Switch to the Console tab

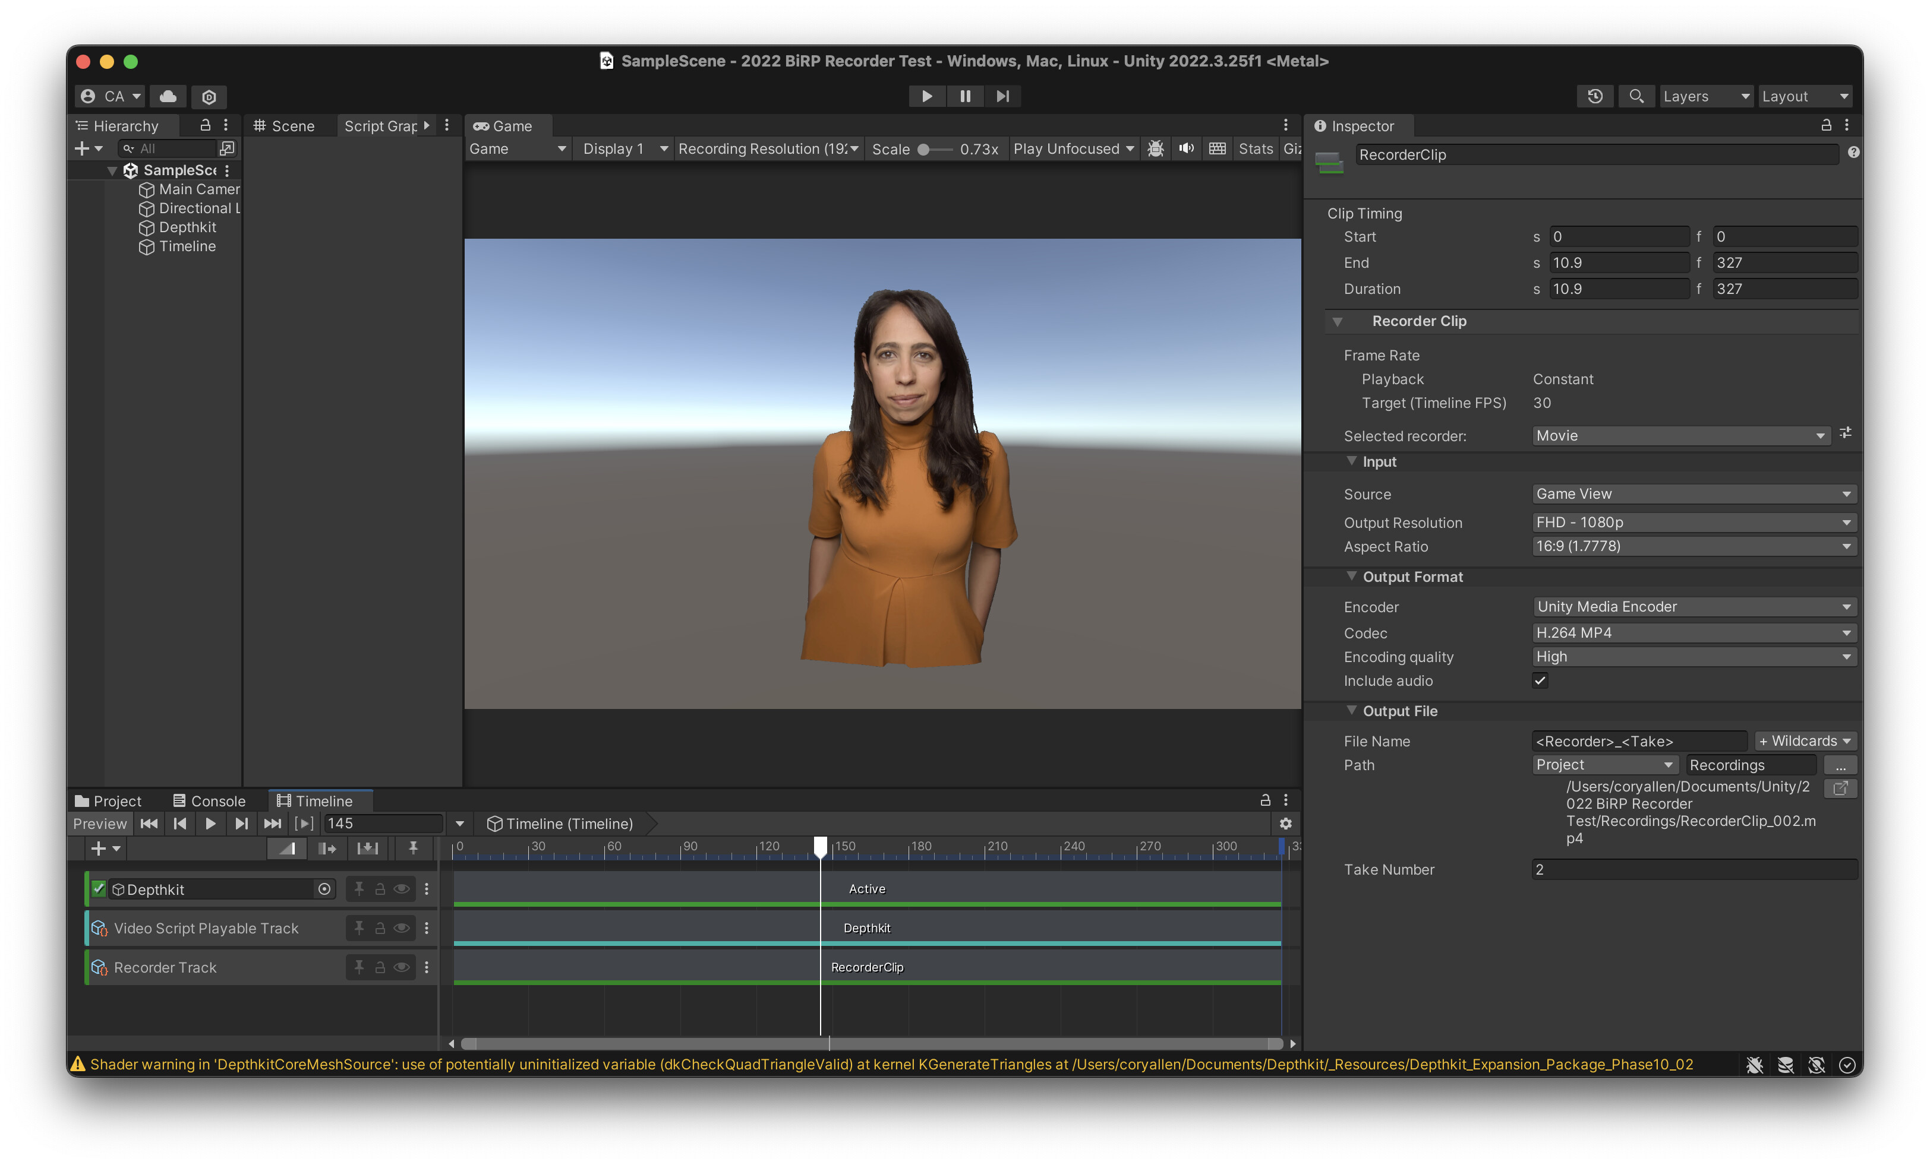[209, 801]
